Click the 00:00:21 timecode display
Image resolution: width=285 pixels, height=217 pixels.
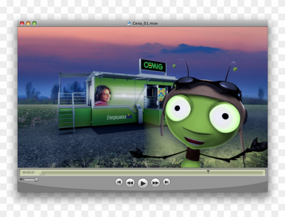click(29, 172)
